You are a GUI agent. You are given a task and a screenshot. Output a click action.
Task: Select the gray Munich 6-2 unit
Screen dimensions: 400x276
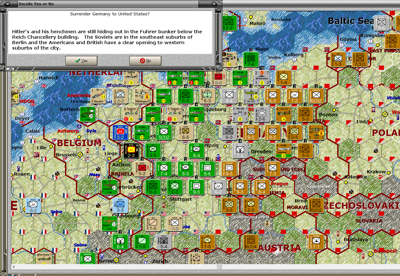click(x=218, y=187)
